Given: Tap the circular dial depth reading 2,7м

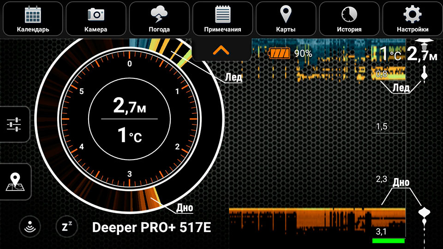Looking at the screenshot, I should coord(129,107).
